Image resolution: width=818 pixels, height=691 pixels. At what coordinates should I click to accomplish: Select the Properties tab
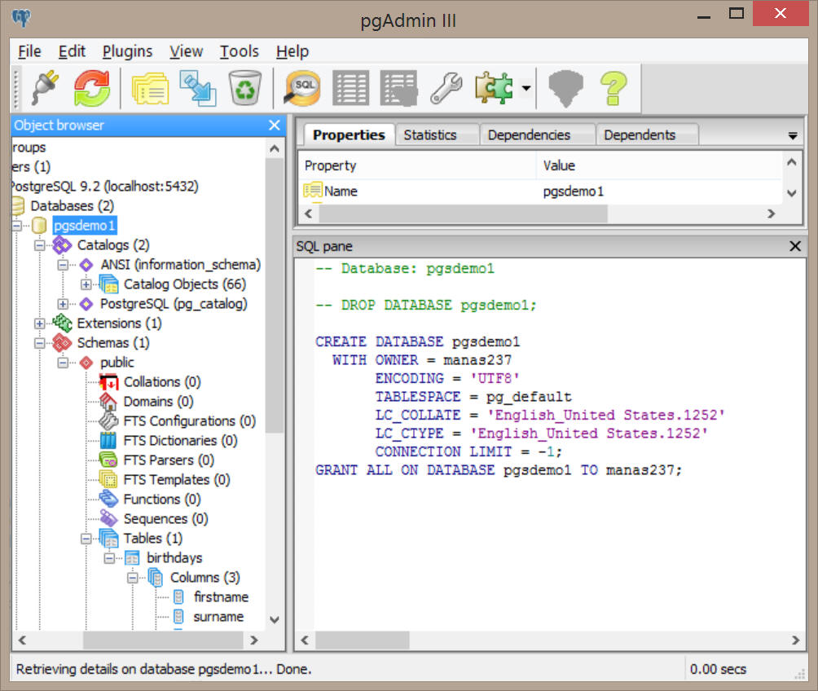tap(349, 134)
